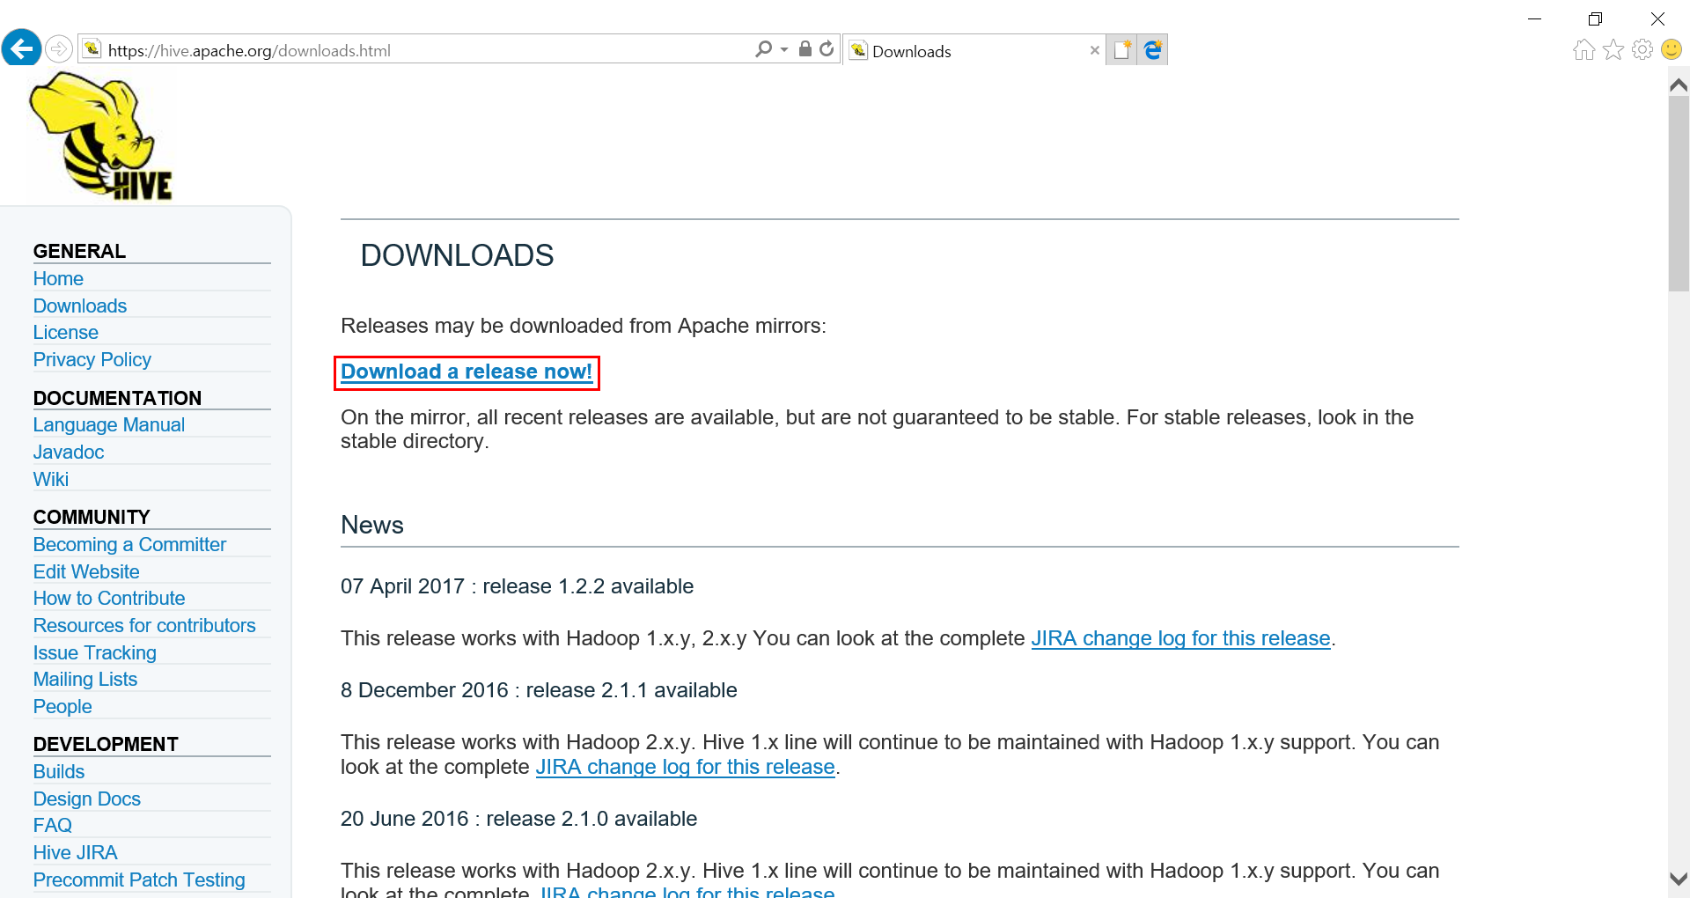Open Becoming a Committer link

click(129, 545)
